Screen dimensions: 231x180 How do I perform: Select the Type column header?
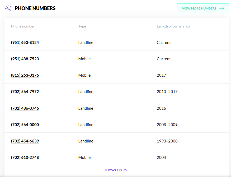82,26
